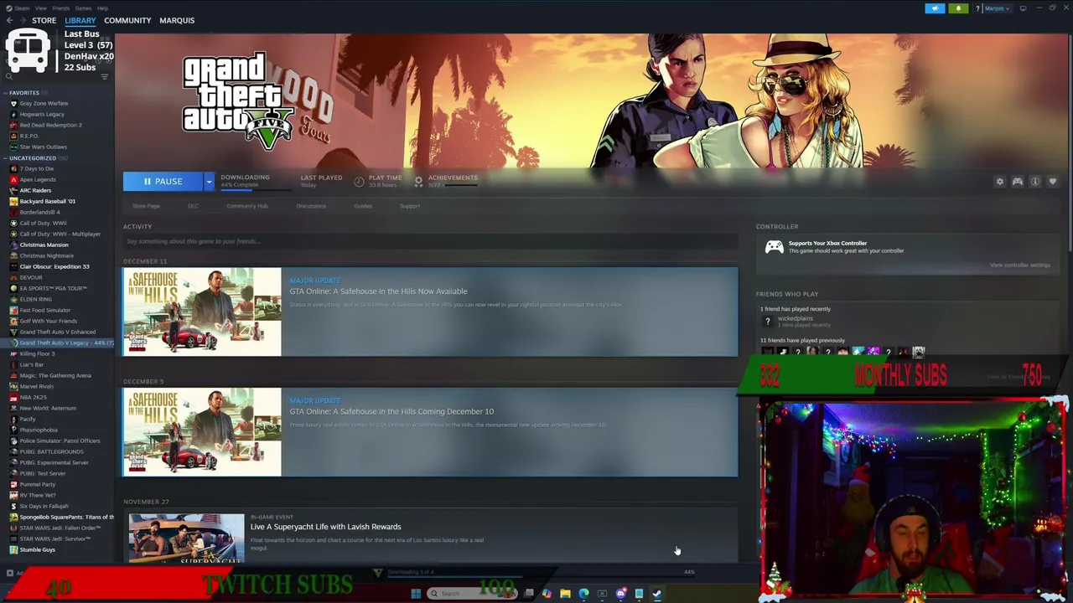1073x603 pixels.
Task: Click the Backyard Baseball '01 icon
Action: click(13, 201)
